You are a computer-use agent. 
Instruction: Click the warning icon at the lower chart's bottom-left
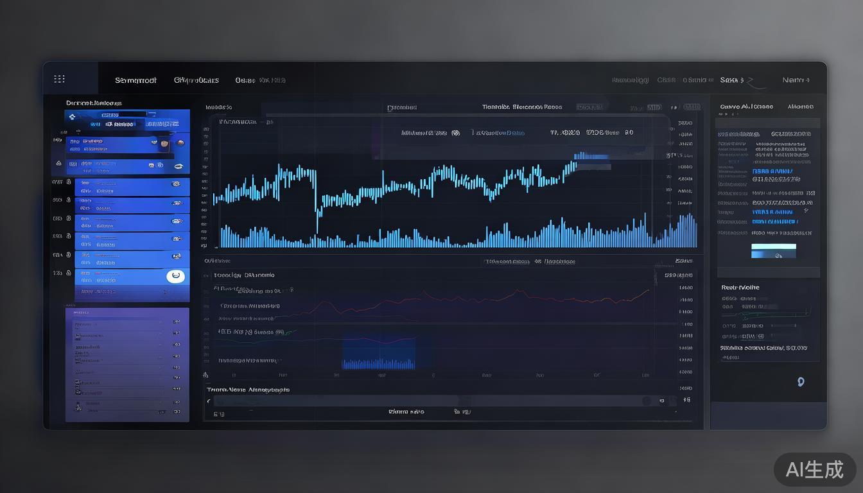205,375
